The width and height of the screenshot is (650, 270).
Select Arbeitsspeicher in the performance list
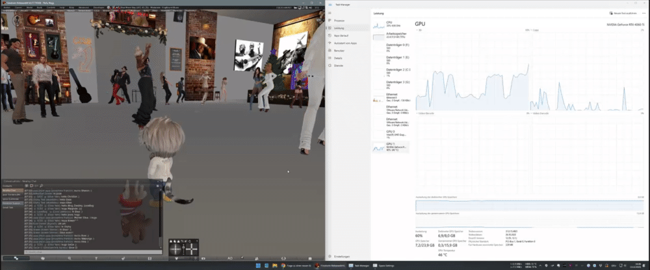(391, 35)
